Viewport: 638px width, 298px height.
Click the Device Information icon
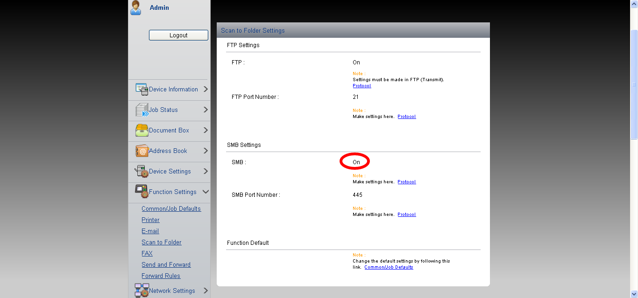pos(142,90)
